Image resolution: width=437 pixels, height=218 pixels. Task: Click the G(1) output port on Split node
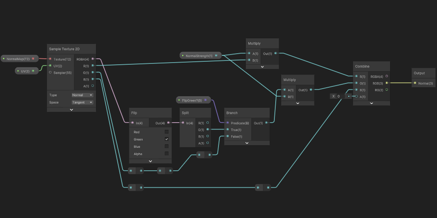tap(207, 129)
